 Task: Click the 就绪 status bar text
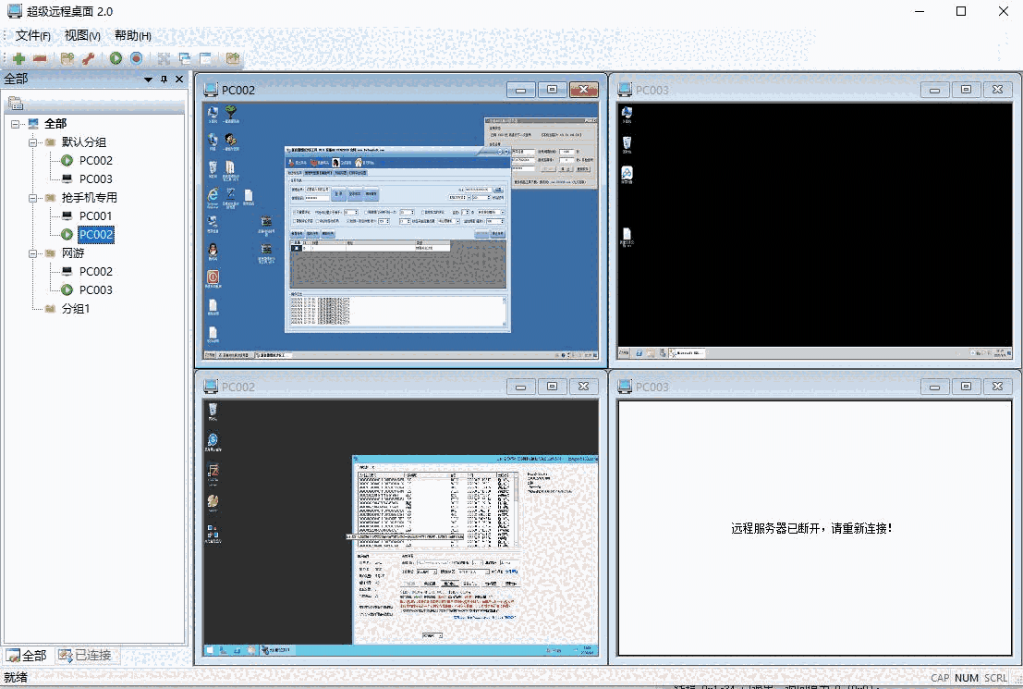[16, 677]
